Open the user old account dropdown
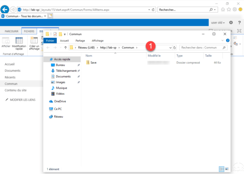Viewport: 244px width, 174px height. [x=218, y=23]
